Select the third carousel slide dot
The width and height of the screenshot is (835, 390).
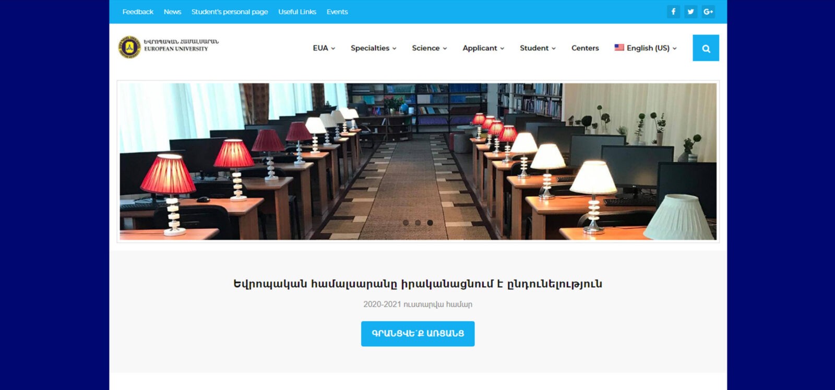430,223
